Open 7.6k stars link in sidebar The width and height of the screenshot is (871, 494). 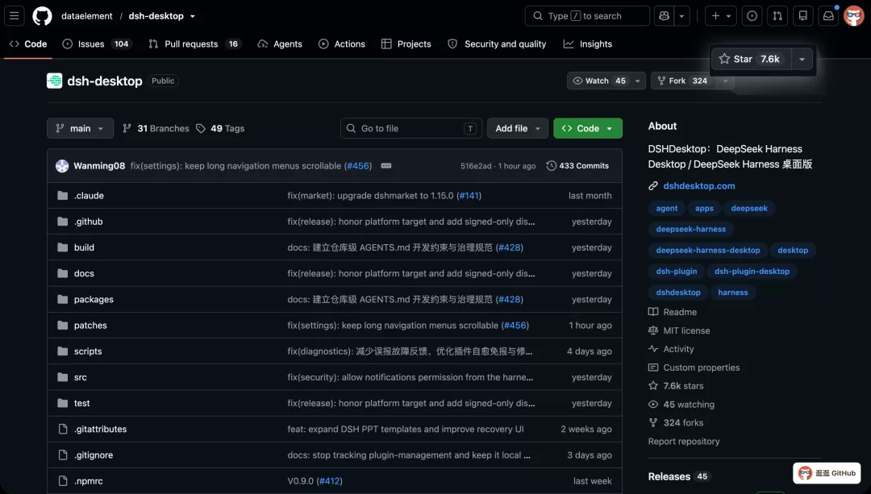click(676, 386)
